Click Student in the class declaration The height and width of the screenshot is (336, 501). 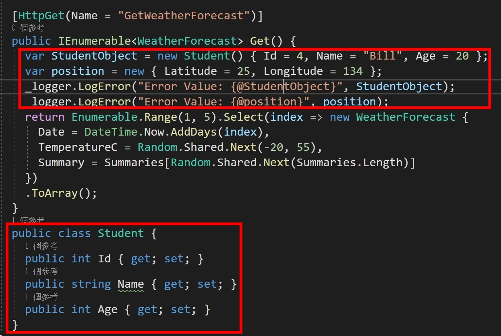[x=121, y=233]
